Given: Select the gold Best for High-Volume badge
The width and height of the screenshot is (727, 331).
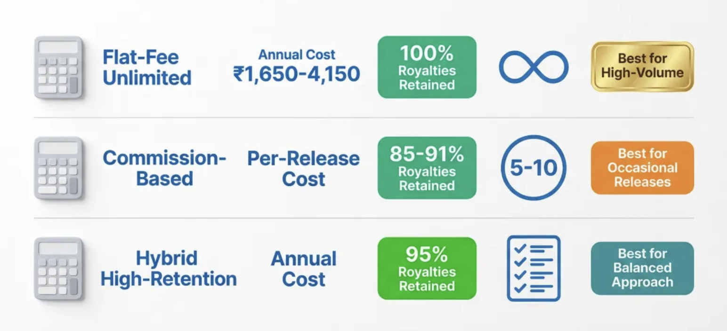Looking at the screenshot, I should click(x=642, y=66).
